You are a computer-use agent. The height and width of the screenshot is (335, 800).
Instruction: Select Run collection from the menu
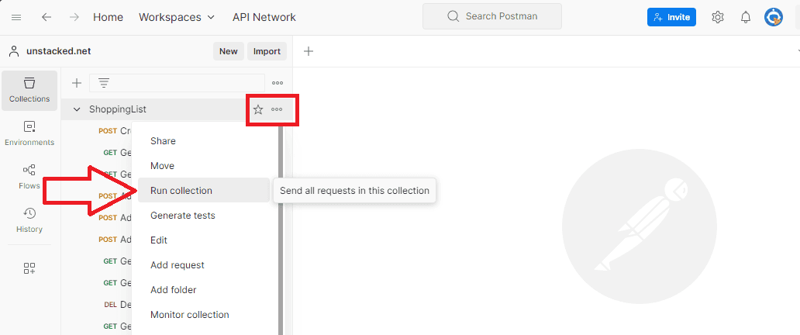coord(181,191)
